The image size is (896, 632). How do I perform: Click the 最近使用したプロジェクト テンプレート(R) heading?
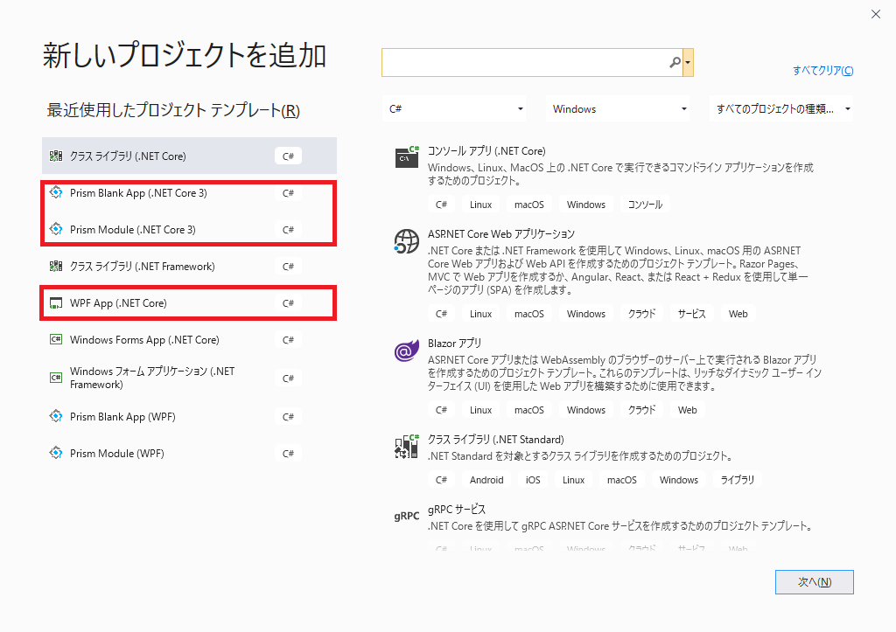pyautogui.click(x=173, y=109)
